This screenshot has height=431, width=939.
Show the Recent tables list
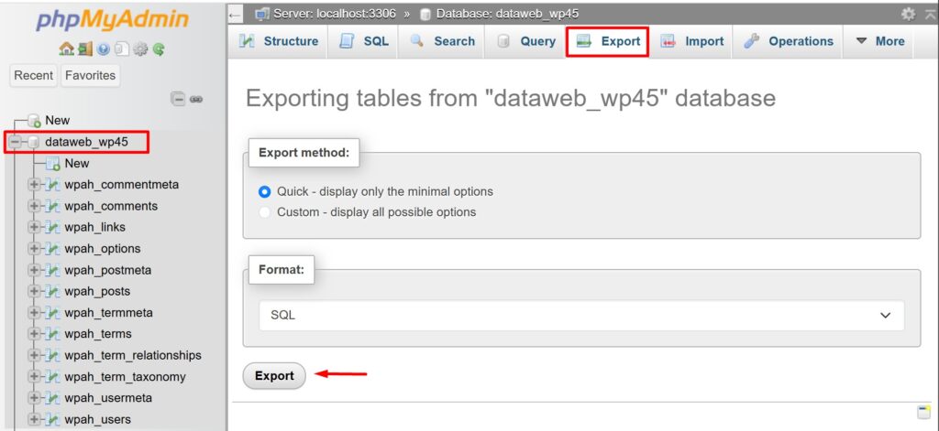click(x=34, y=76)
